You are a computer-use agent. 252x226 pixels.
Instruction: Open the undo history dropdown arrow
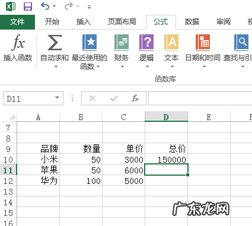[54, 7]
